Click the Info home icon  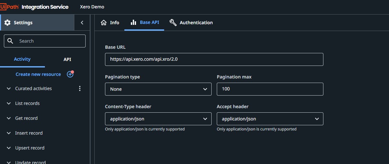coord(104,23)
